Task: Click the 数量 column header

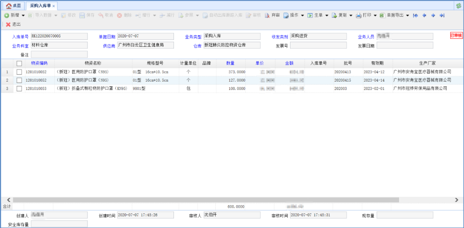Action: (x=231, y=63)
